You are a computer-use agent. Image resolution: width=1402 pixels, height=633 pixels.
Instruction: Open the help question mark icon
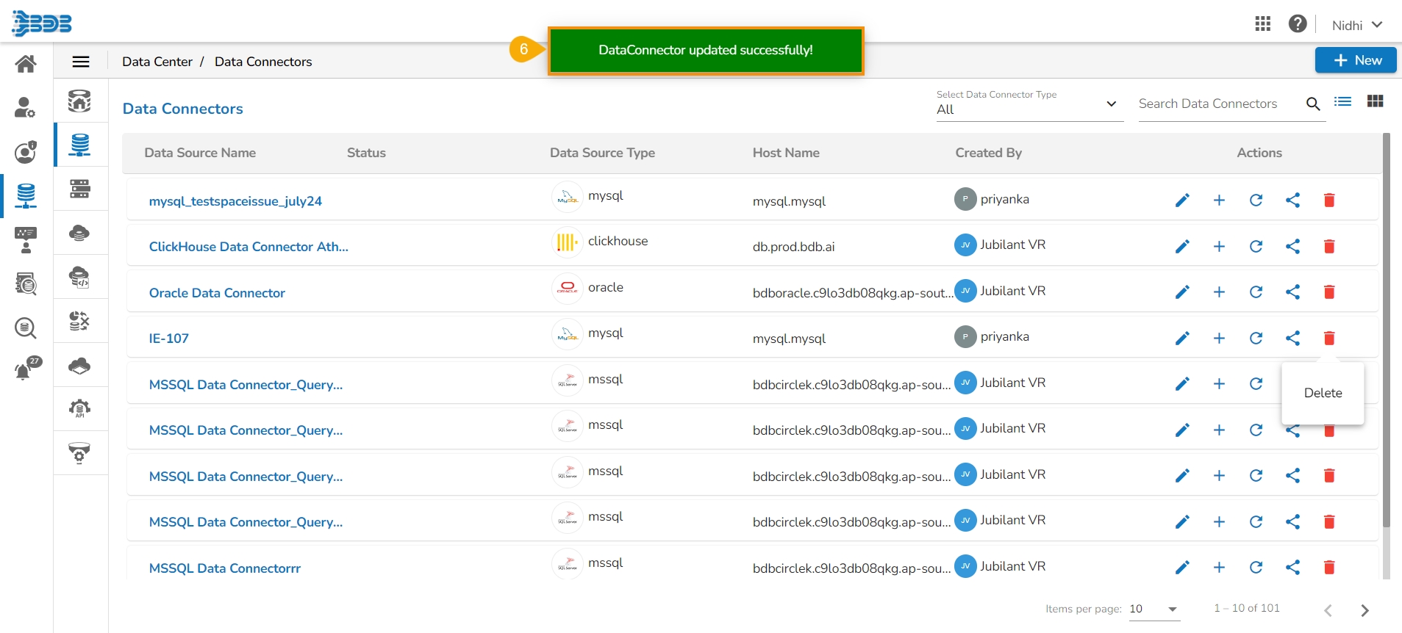[1298, 24]
